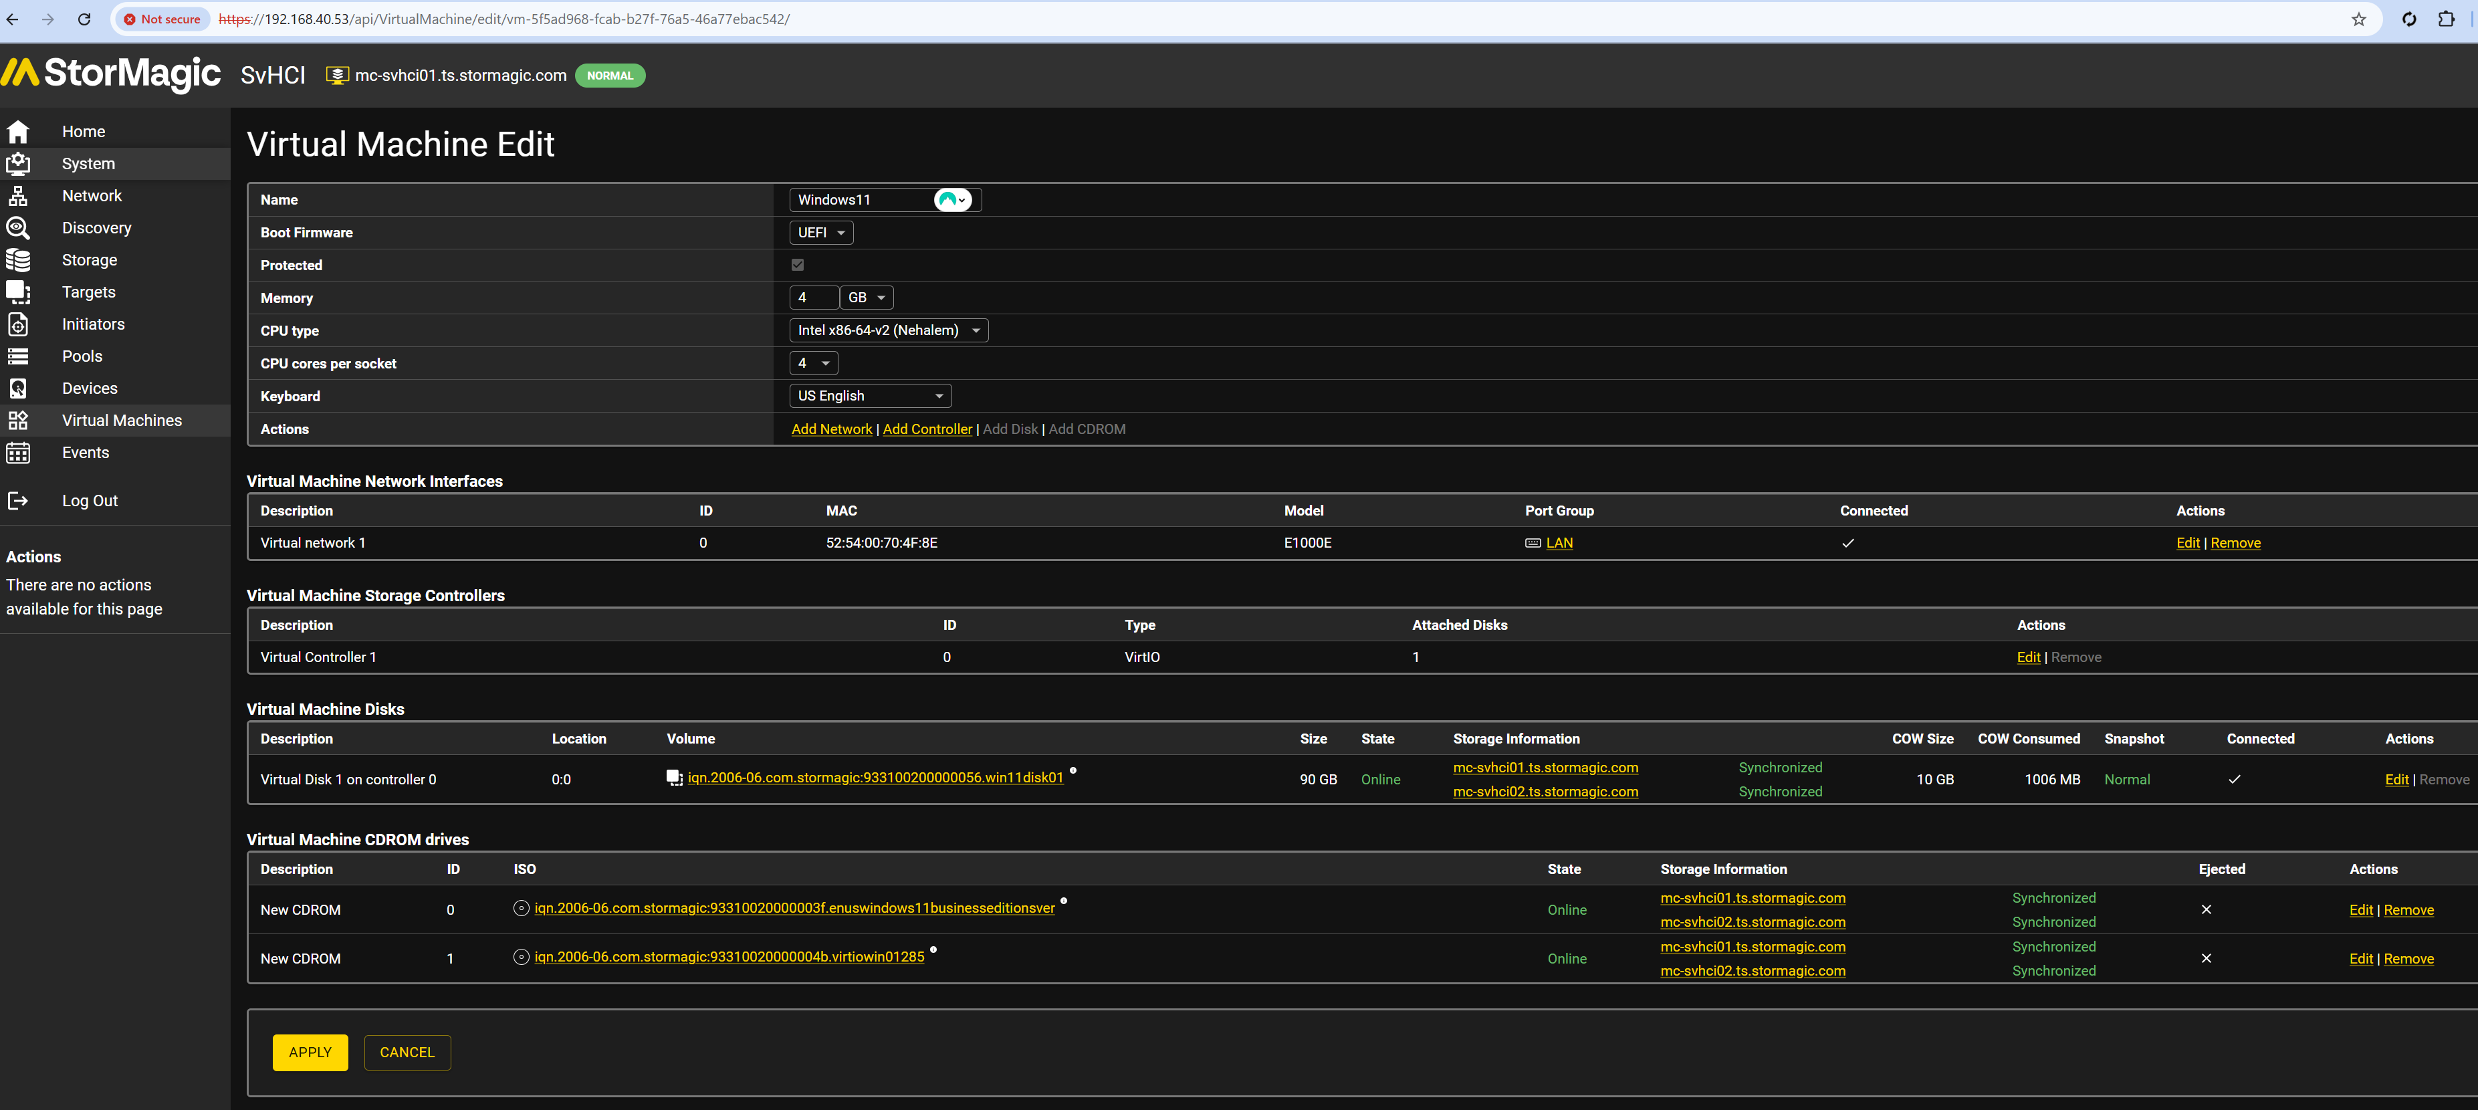The width and height of the screenshot is (2478, 1110).
Task: Click in the Memory amount field
Action: click(x=813, y=298)
